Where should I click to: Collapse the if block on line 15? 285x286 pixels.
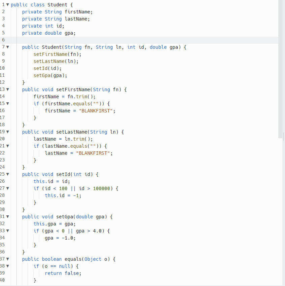tap(7, 104)
